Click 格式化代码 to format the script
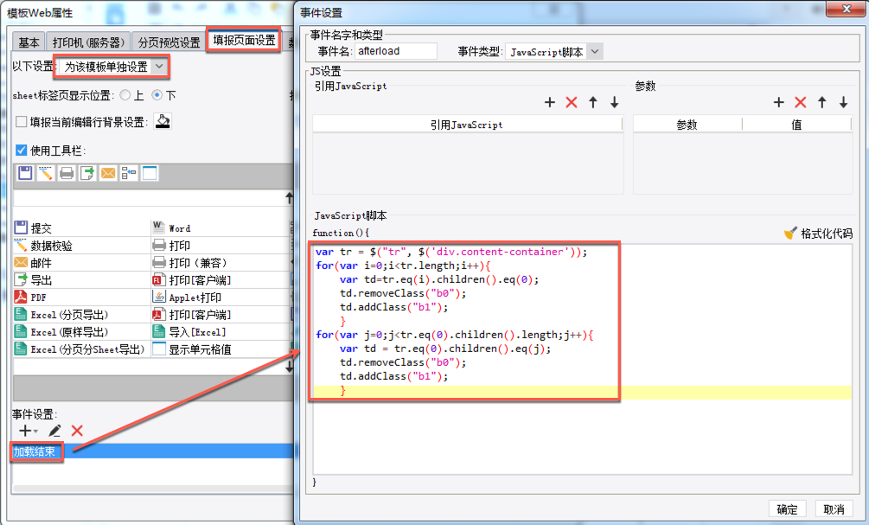This screenshot has height=525, width=869. [x=819, y=234]
